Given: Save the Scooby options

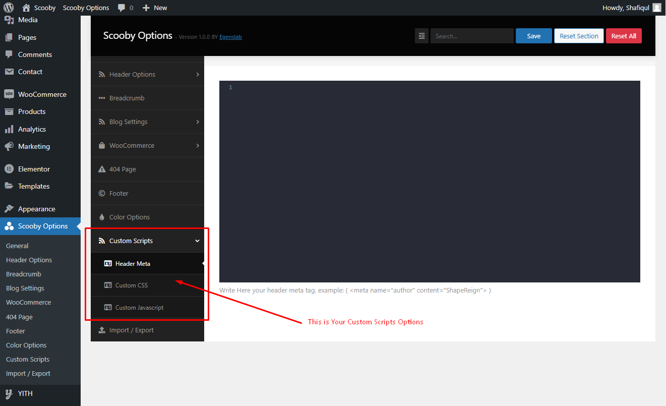Looking at the screenshot, I should 534,36.
